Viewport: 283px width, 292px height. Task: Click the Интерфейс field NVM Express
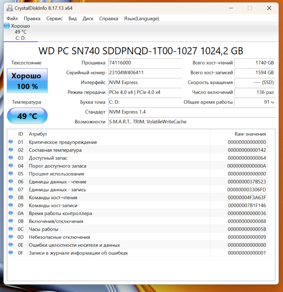145,82
